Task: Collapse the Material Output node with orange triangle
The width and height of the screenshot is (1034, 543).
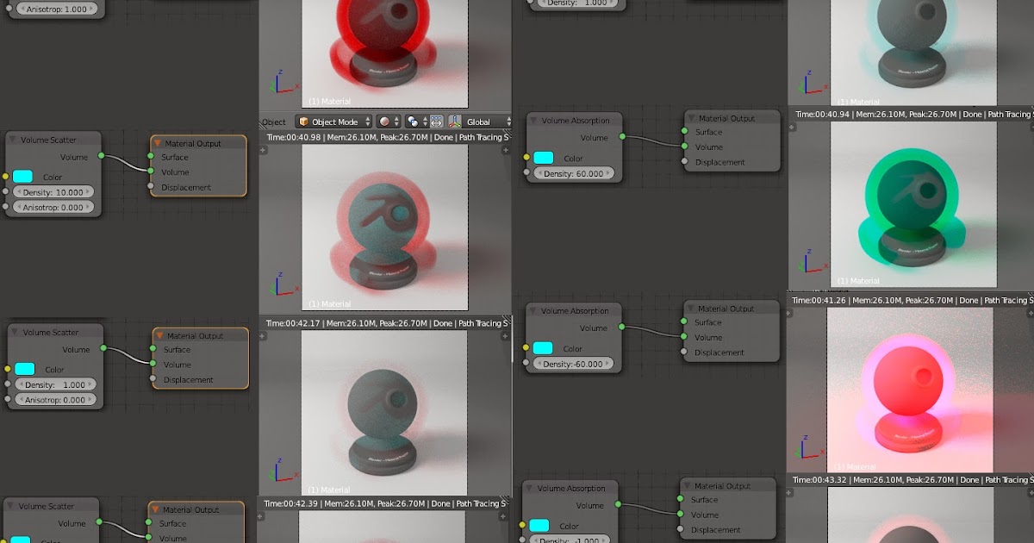Action: pos(158,143)
